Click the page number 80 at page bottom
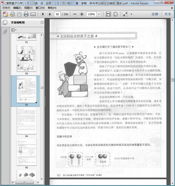 tap(59, 175)
